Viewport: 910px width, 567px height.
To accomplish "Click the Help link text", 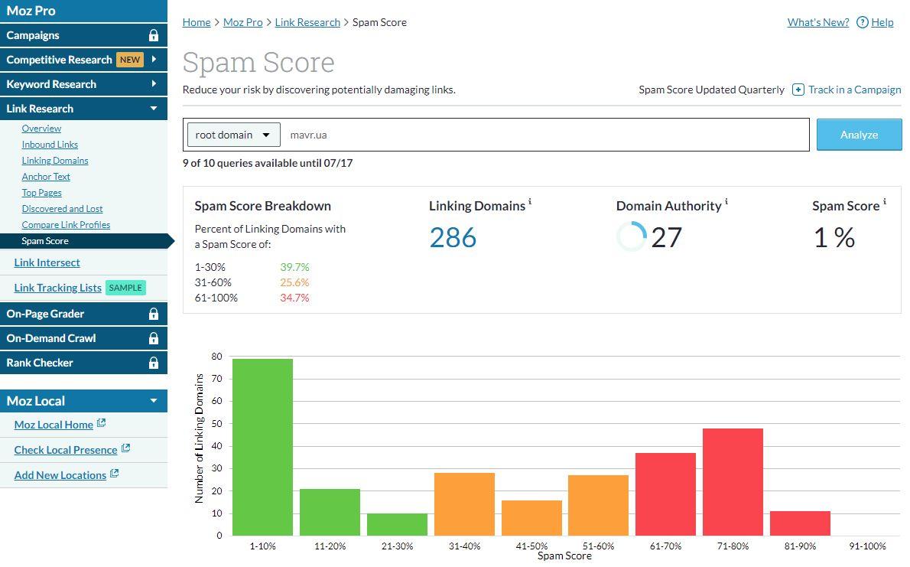I will point(882,22).
